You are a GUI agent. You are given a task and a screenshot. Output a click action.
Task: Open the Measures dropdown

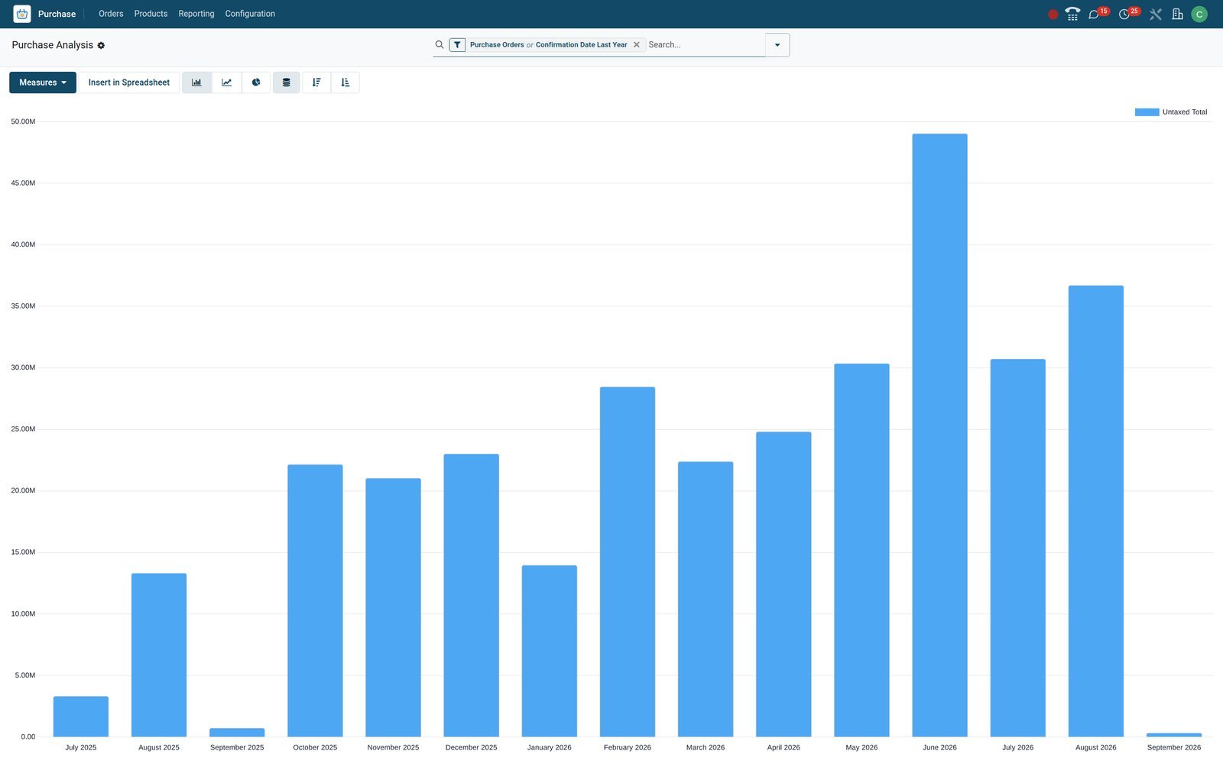[x=43, y=83]
